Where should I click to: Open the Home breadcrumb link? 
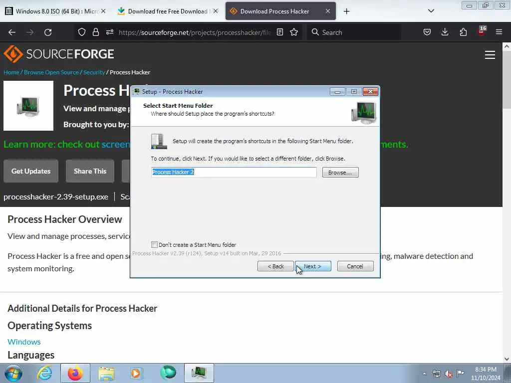(x=11, y=72)
